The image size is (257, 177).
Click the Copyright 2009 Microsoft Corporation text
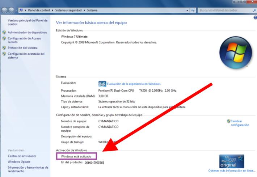tap(109, 42)
